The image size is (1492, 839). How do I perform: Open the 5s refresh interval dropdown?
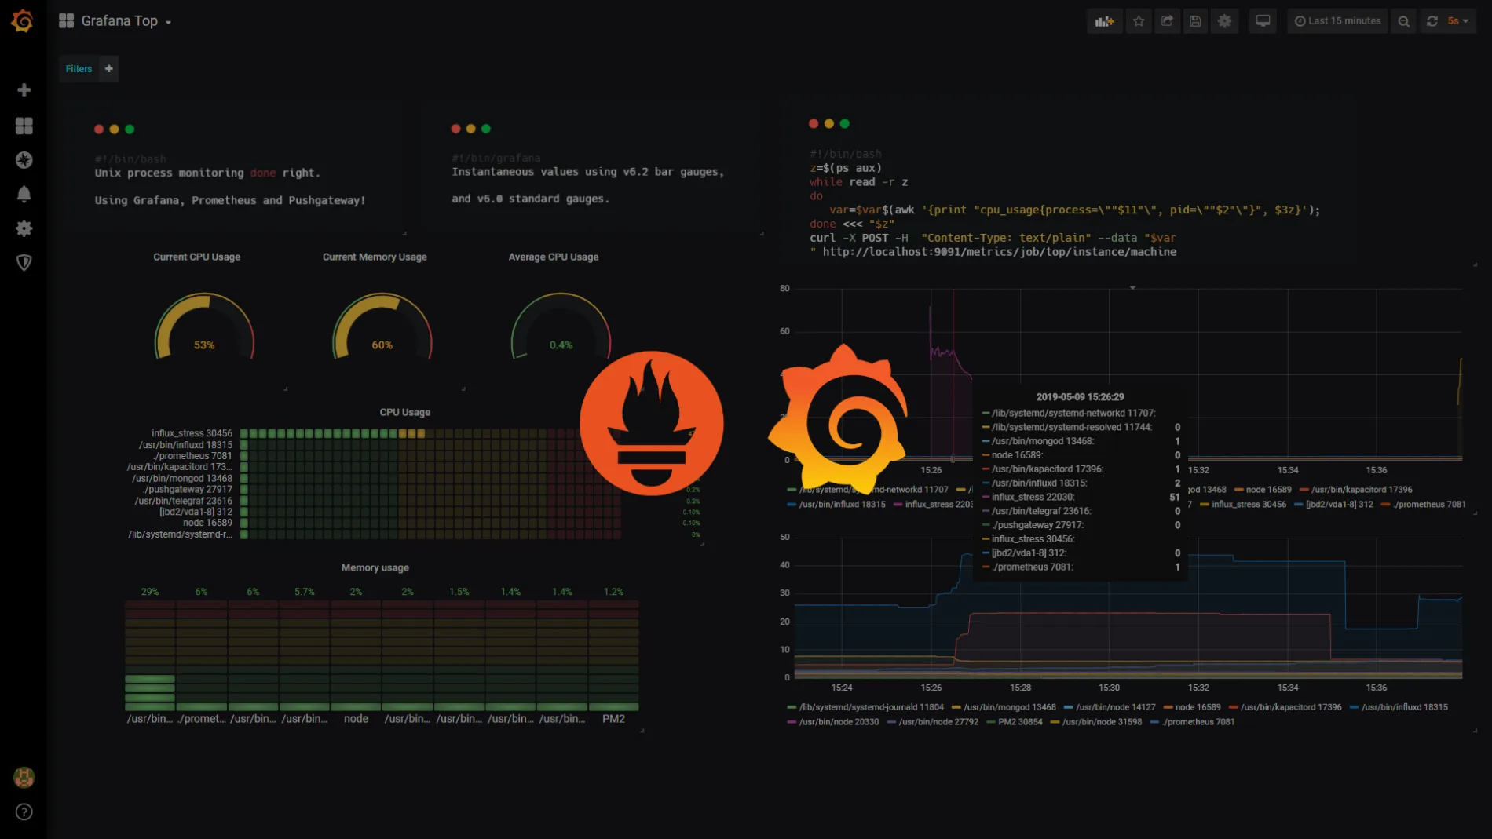click(1459, 21)
